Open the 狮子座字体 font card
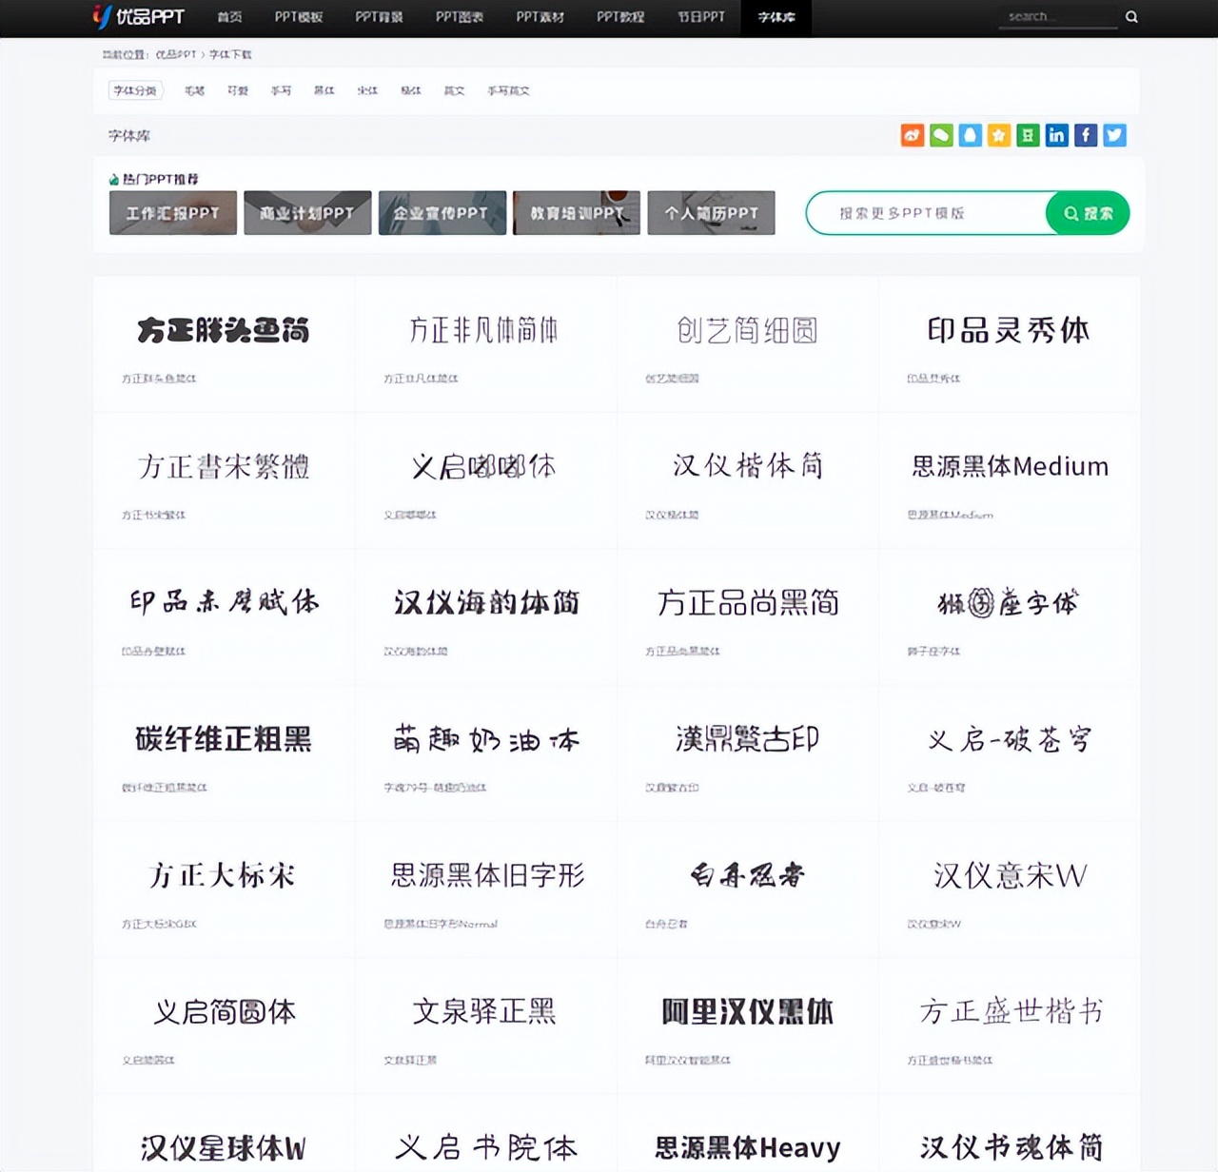 (1009, 616)
